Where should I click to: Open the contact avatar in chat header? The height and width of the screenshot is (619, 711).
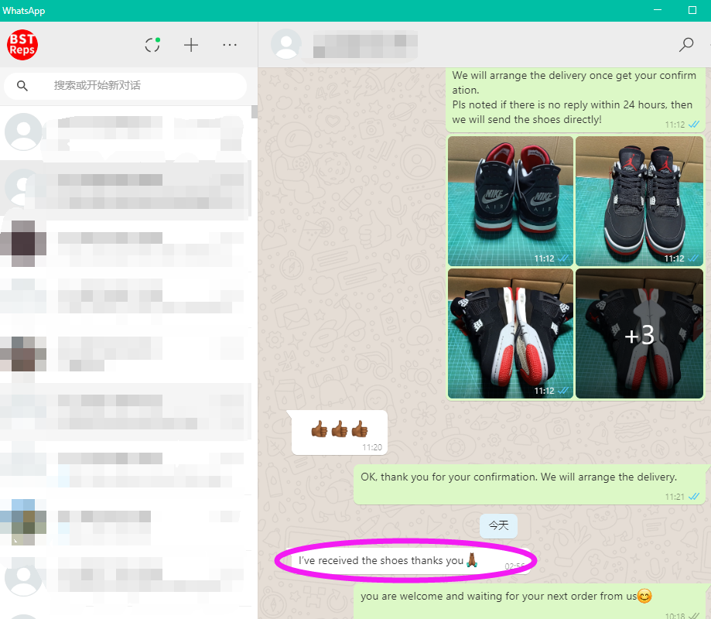coord(286,44)
